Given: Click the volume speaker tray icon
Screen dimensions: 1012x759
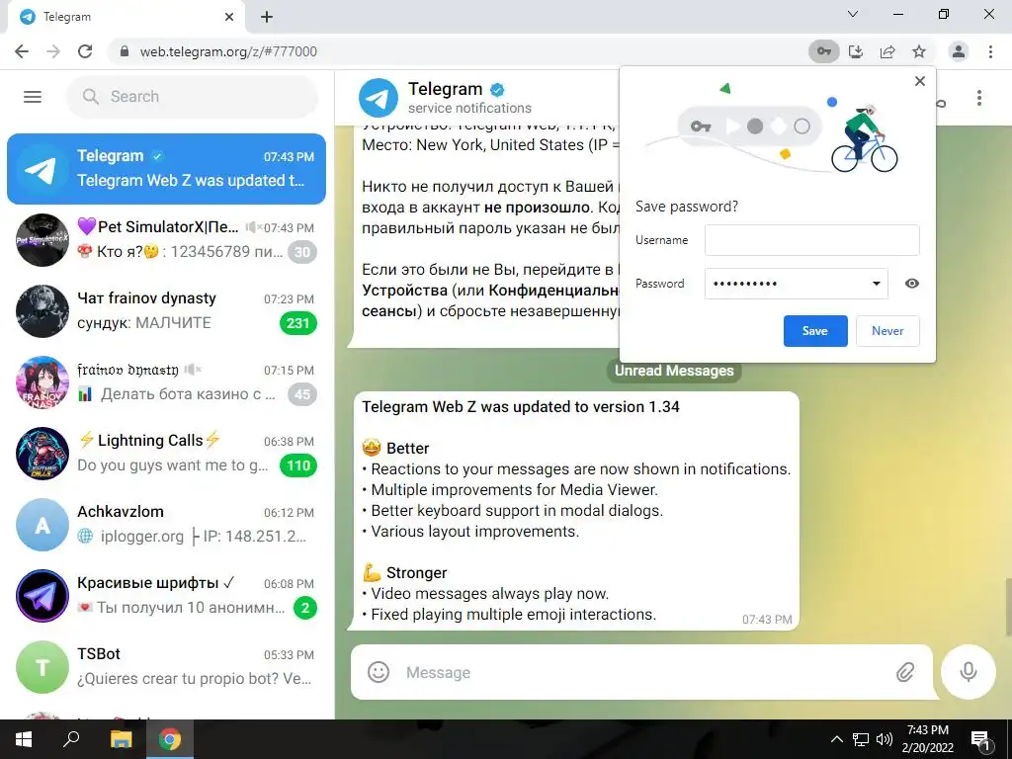Looking at the screenshot, I should tap(885, 739).
